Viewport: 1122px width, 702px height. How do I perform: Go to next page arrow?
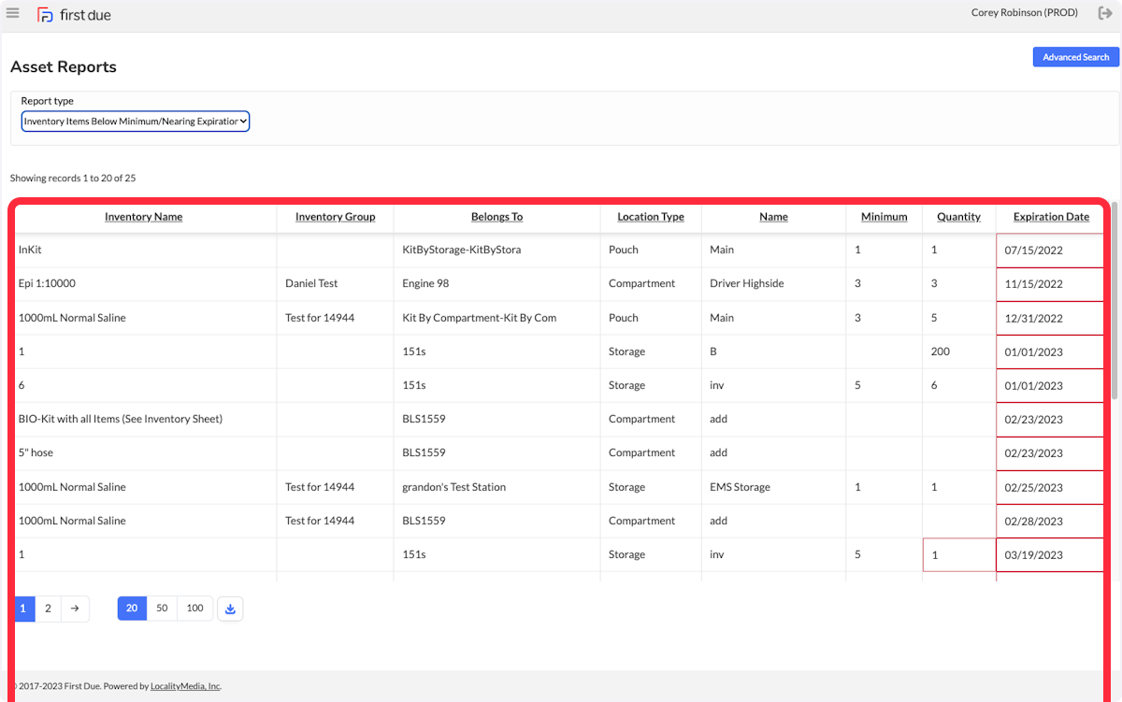point(75,609)
